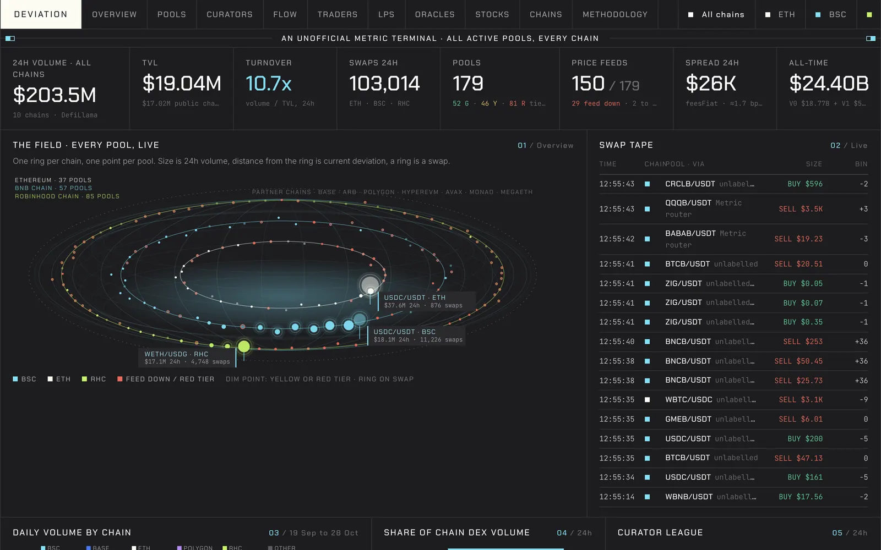Go to the FLOW tab
The width and height of the screenshot is (881, 550).
pos(285,14)
